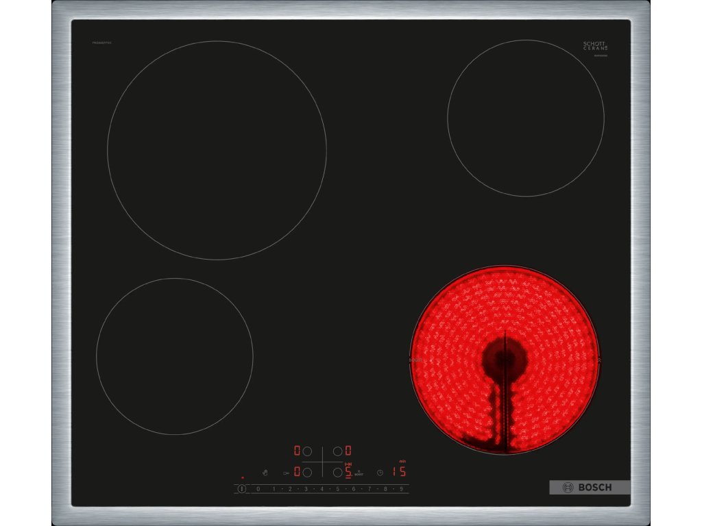Set heat slider to level 0
This screenshot has width=702, height=526.
[258, 489]
